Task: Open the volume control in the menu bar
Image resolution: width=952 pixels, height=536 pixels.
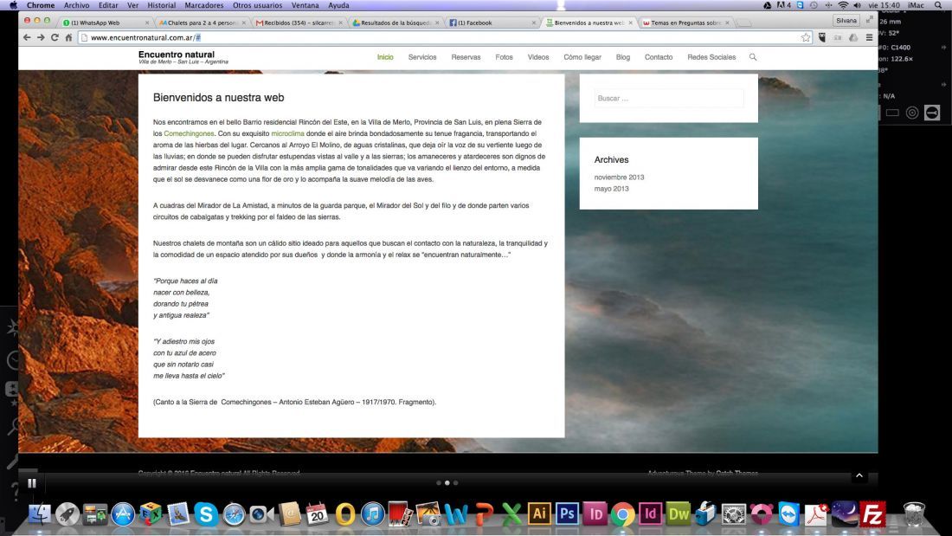Action: (x=857, y=5)
